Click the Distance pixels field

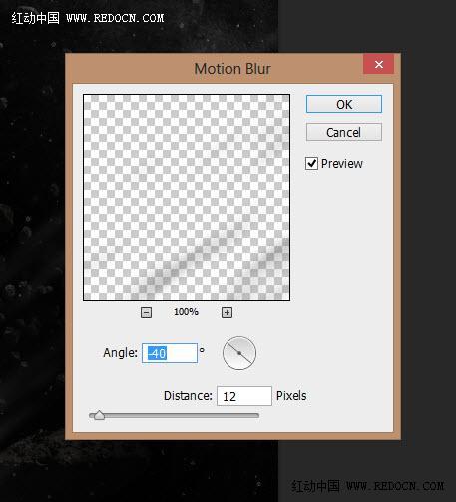point(244,396)
